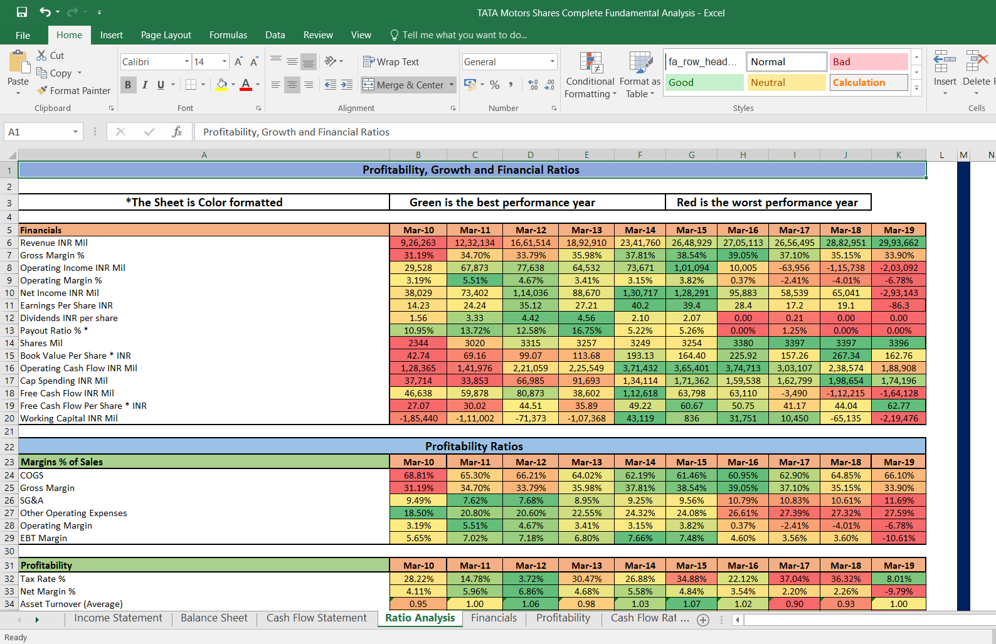996x644 pixels.
Task: Toggle Merge & Center for selection
Action: (404, 85)
